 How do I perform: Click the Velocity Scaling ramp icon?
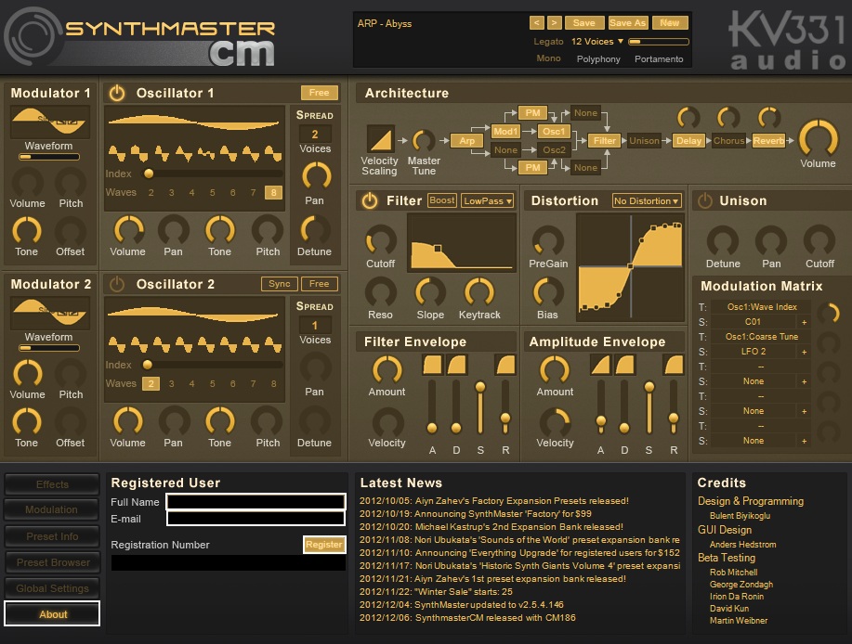tap(380, 139)
